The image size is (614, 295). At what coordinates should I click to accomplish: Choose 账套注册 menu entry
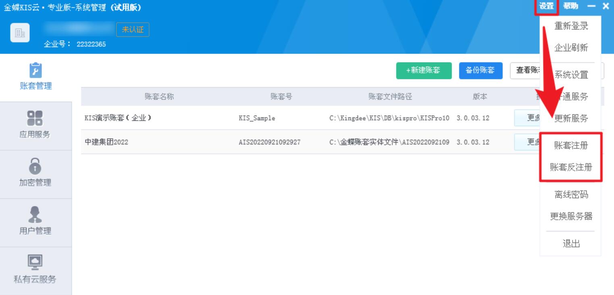(x=571, y=146)
